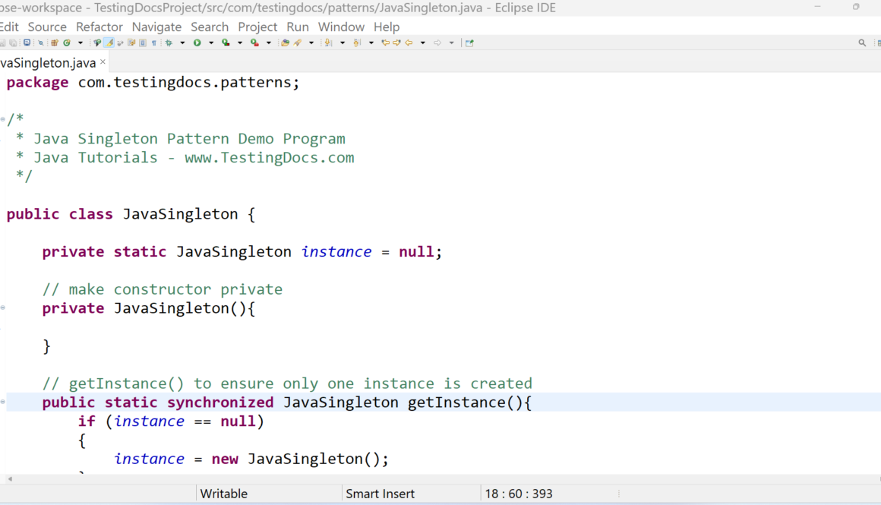Open the Run button dropdown arrow
Image resolution: width=881 pixels, height=505 pixels.
pos(211,43)
